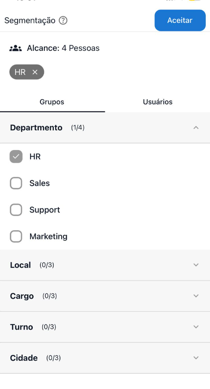Click the people group icon beside Alcance
The height and width of the screenshot is (389, 210).
tap(15, 48)
